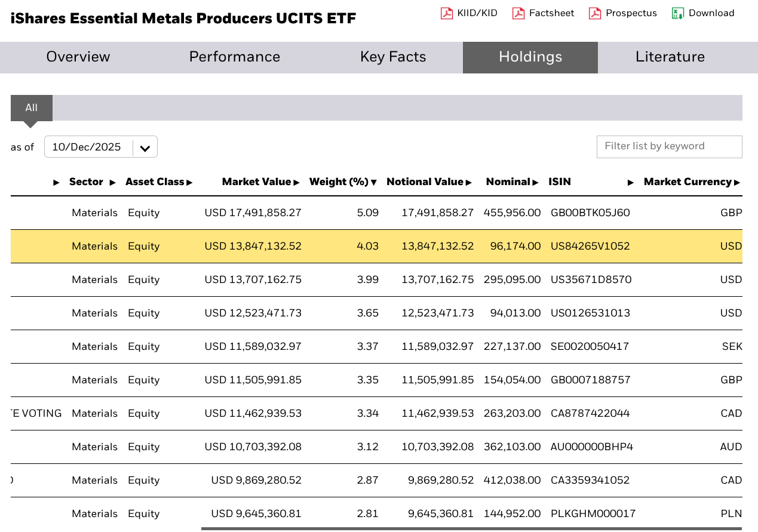Click notional value 9,869,280.52
Screen dimensions: 758x532
pos(441,481)
